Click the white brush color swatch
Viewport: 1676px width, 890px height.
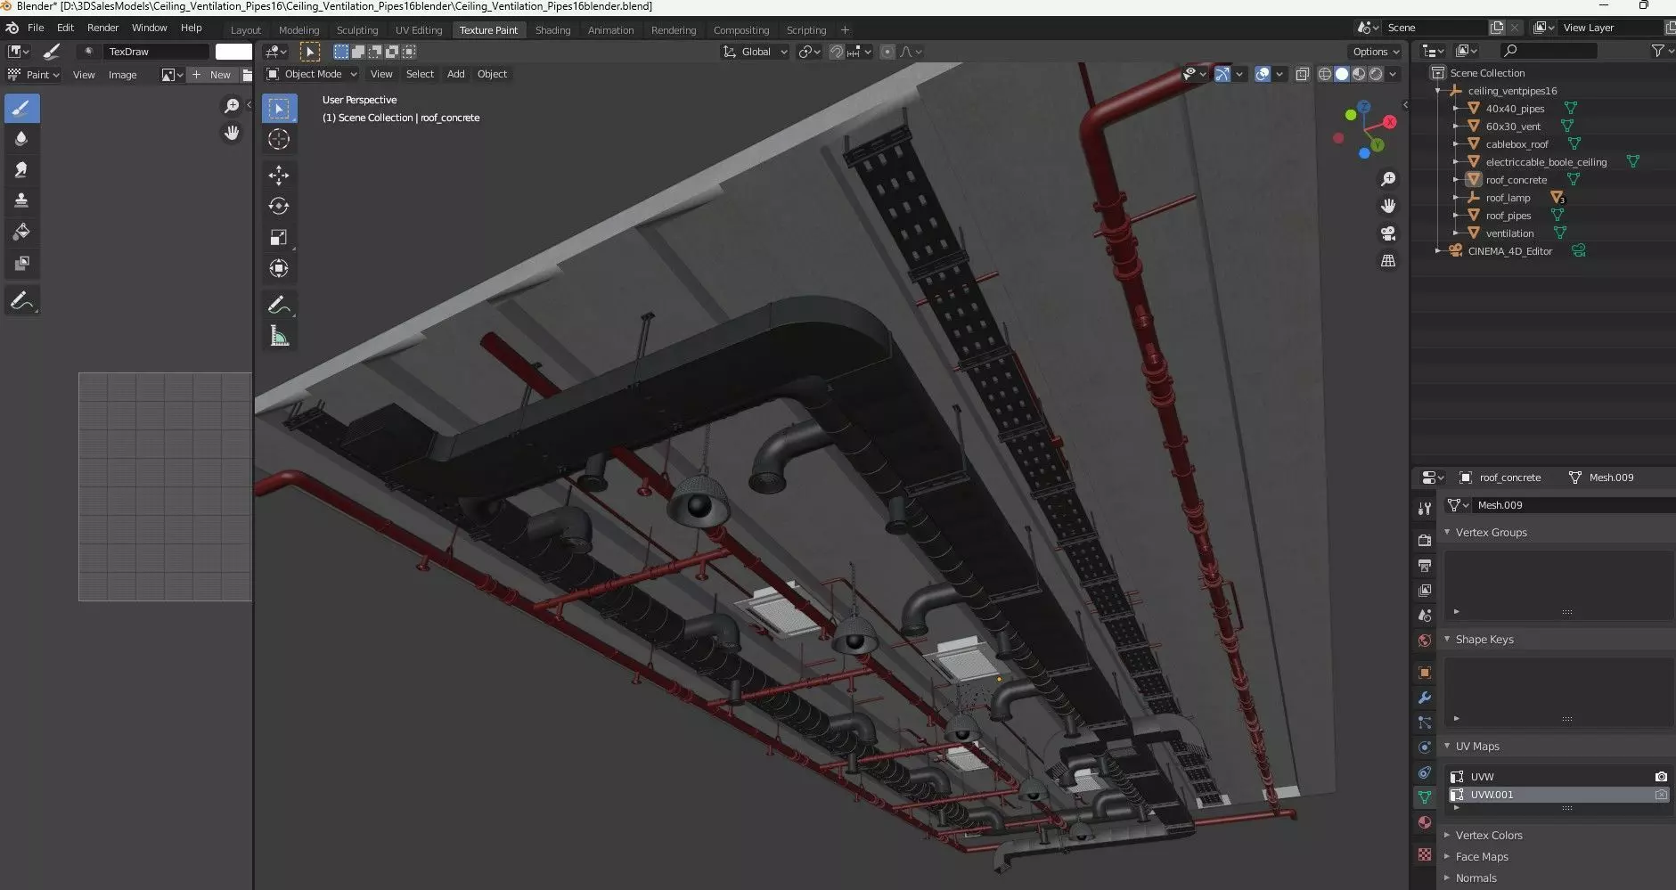point(233,52)
